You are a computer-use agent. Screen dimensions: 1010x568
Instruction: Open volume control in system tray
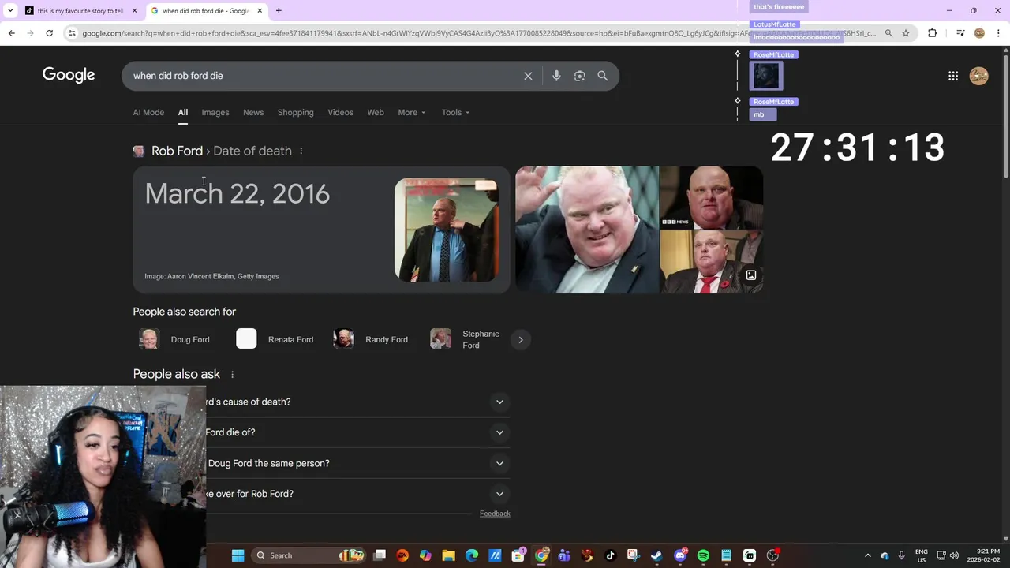click(954, 555)
